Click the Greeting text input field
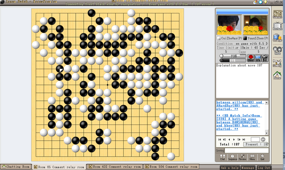The height and width of the screenshot is (170, 285). (247, 150)
